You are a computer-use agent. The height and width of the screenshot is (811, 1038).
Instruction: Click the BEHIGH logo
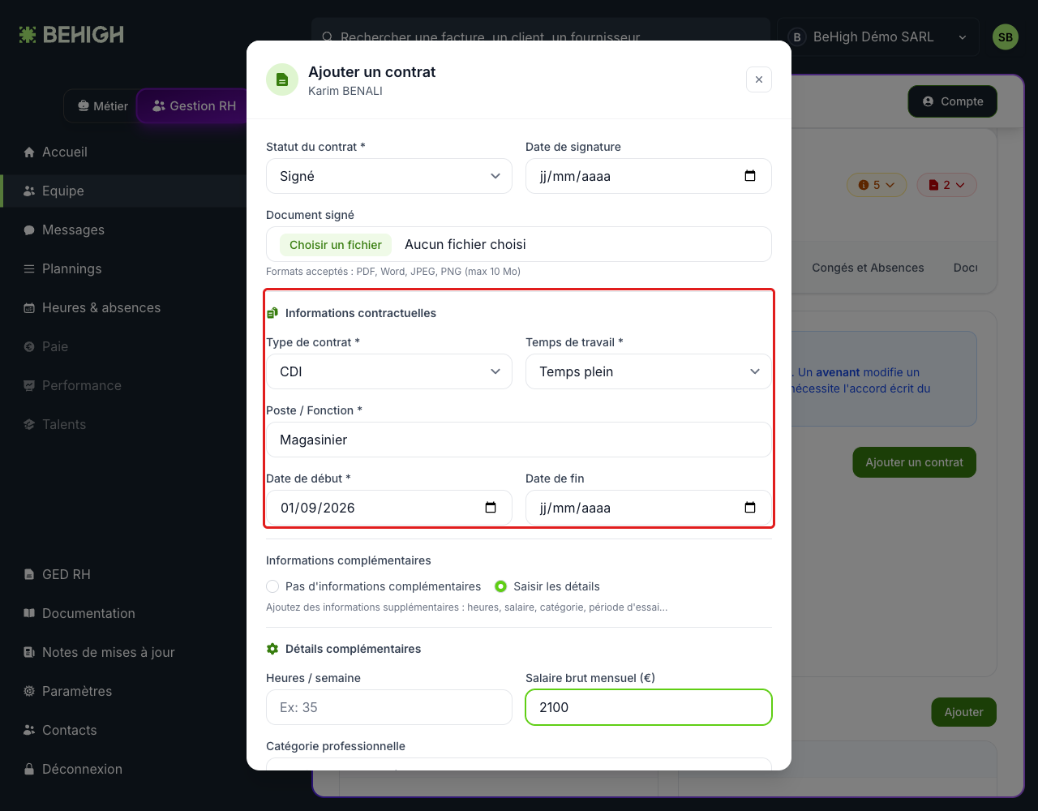(x=71, y=35)
